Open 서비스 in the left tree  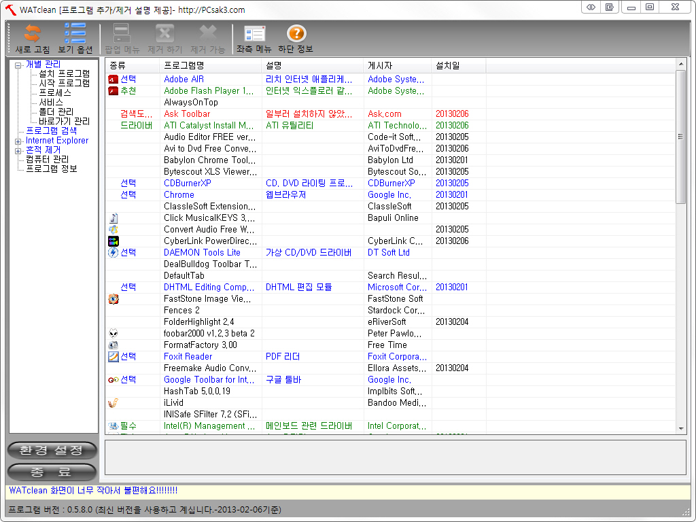pyautogui.click(x=51, y=102)
